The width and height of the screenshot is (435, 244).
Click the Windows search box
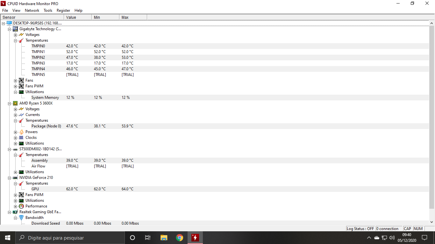[x=70, y=238]
